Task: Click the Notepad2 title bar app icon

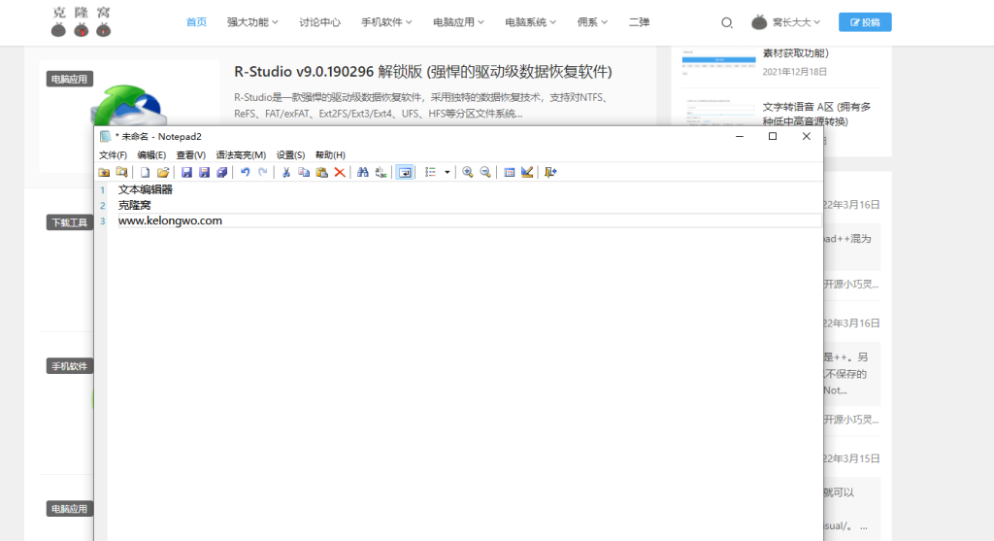Action: point(105,136)
